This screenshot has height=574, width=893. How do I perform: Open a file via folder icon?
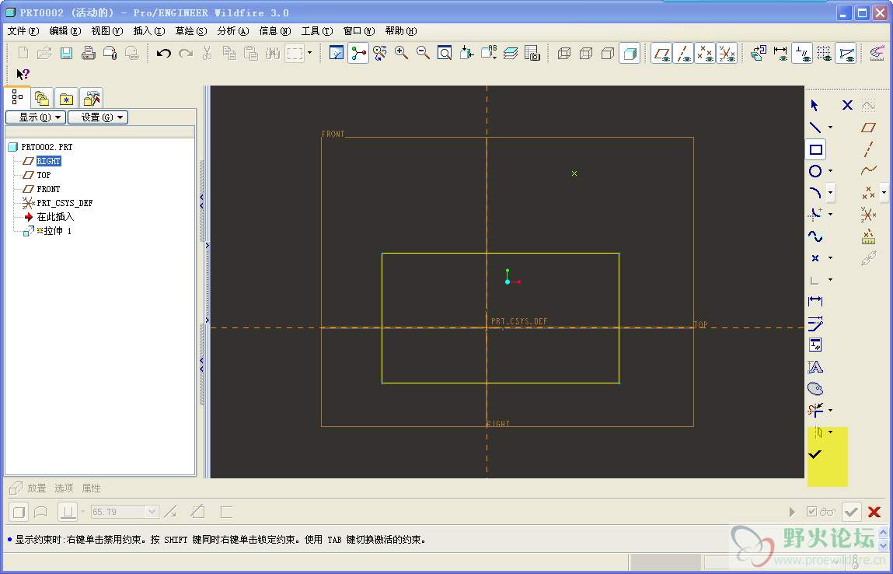click(44, 54)
